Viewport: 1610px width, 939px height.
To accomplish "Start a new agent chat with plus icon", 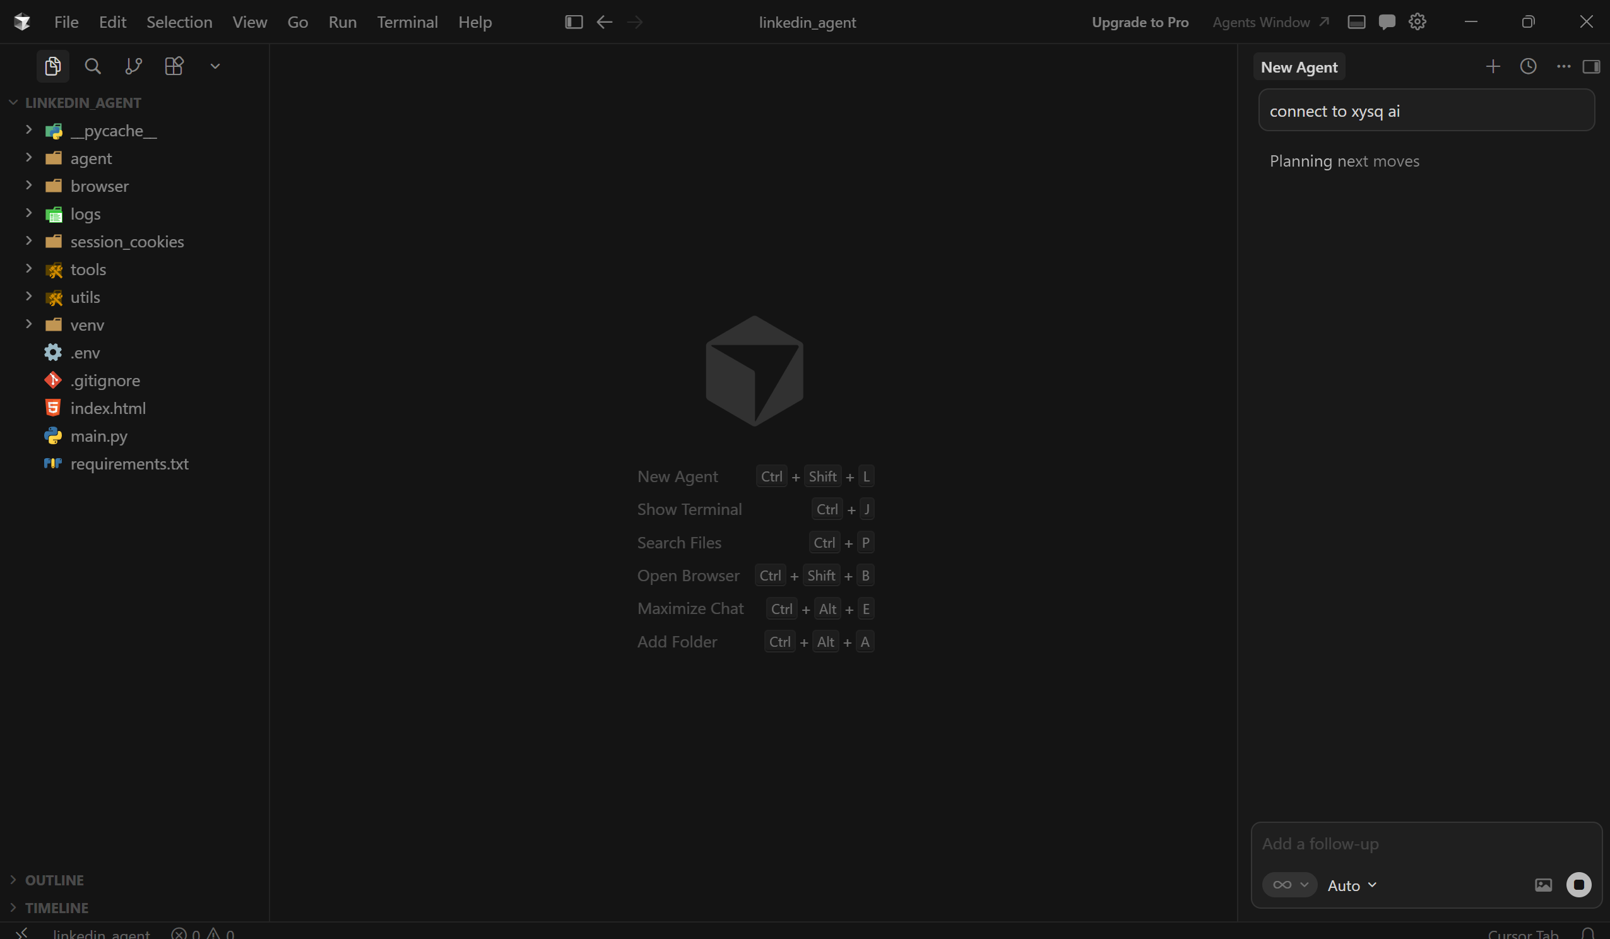I will click(x=1493, y=66).
